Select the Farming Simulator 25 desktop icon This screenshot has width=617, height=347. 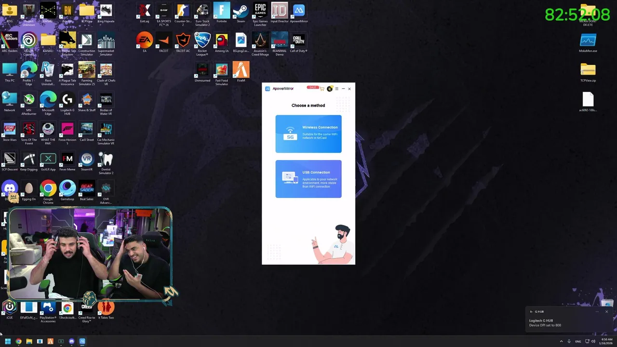tap(87, 74)
